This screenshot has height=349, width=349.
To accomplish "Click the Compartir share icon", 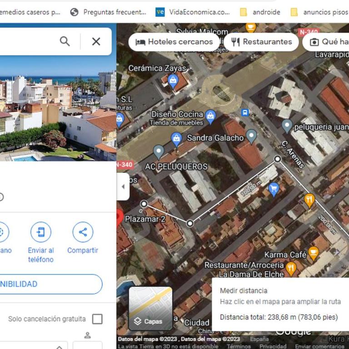I will pos(83,232).
